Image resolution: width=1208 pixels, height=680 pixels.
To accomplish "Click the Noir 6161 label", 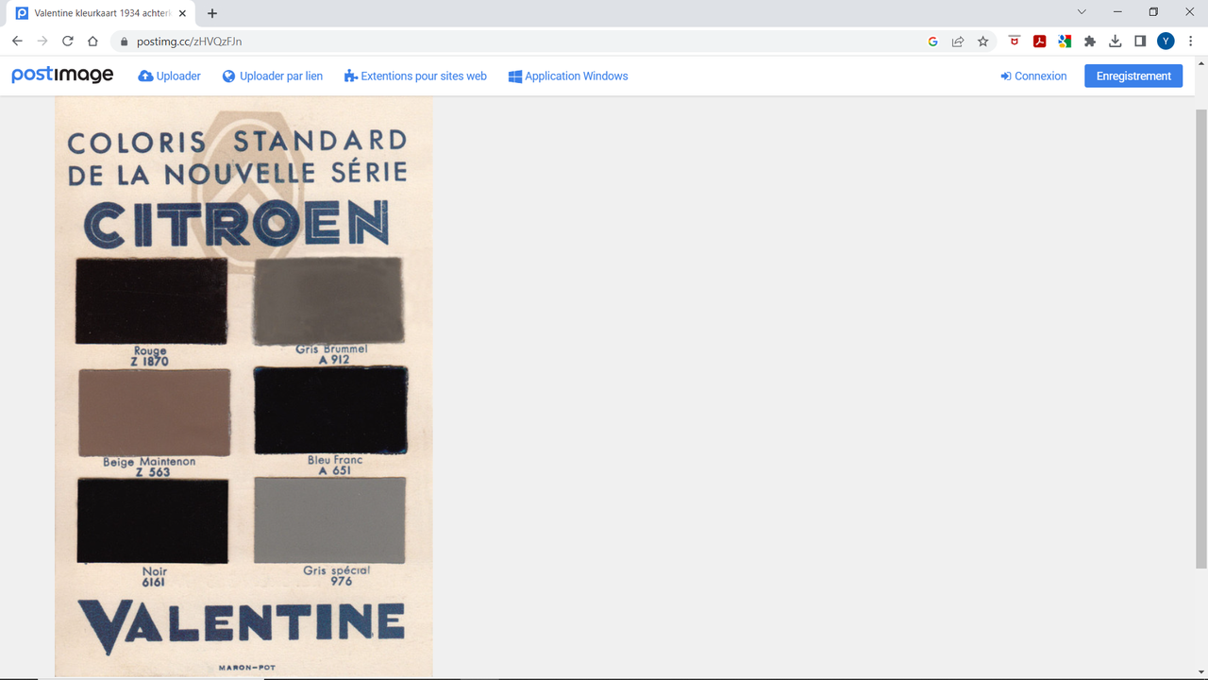I will (154, 577).
